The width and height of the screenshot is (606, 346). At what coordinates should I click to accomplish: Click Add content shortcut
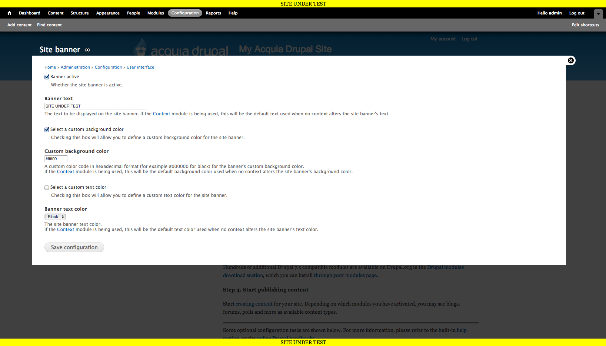pyautogui.click(x=19, y=25)
